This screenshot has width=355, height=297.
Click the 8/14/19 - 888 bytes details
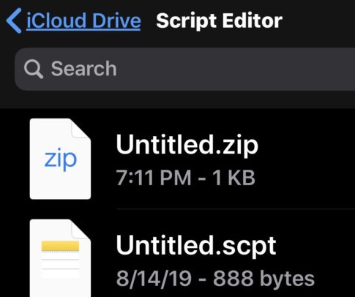pyautogui.click(x=215, y=278)
